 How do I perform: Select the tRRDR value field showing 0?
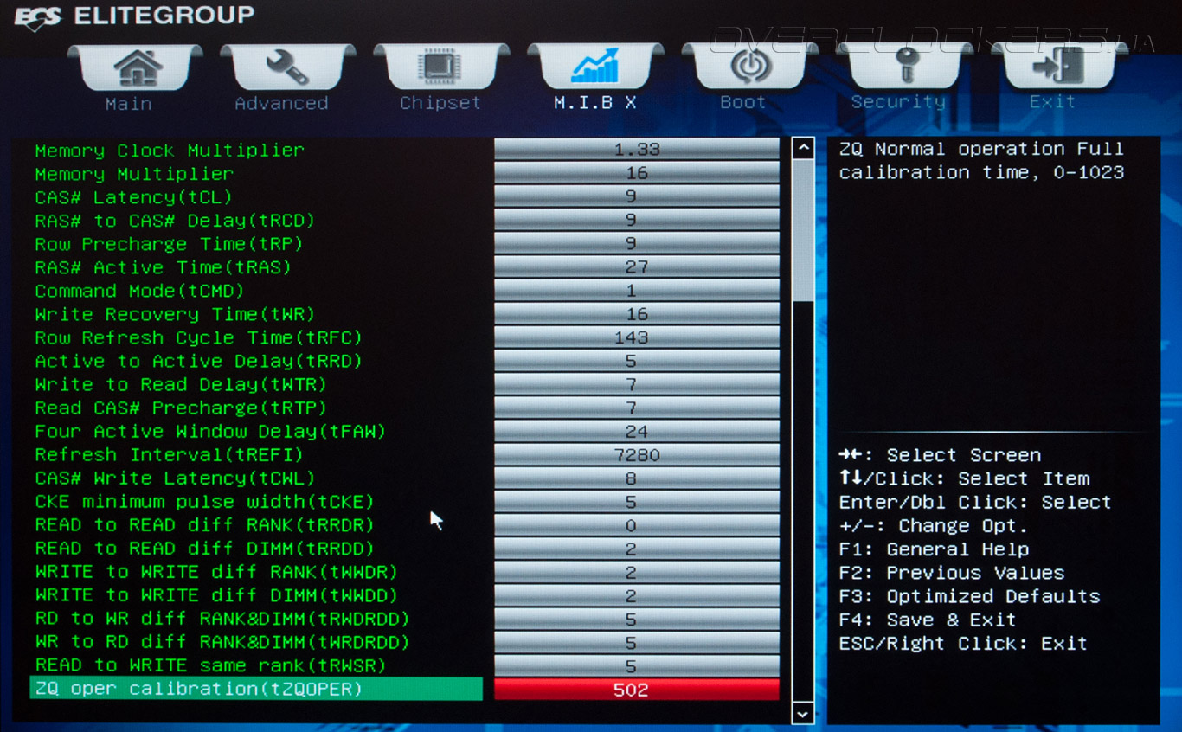click(x=637, y=525)
